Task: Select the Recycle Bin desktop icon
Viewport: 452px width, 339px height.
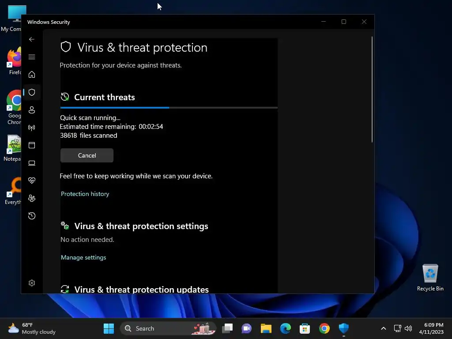Action: (430, 278)
